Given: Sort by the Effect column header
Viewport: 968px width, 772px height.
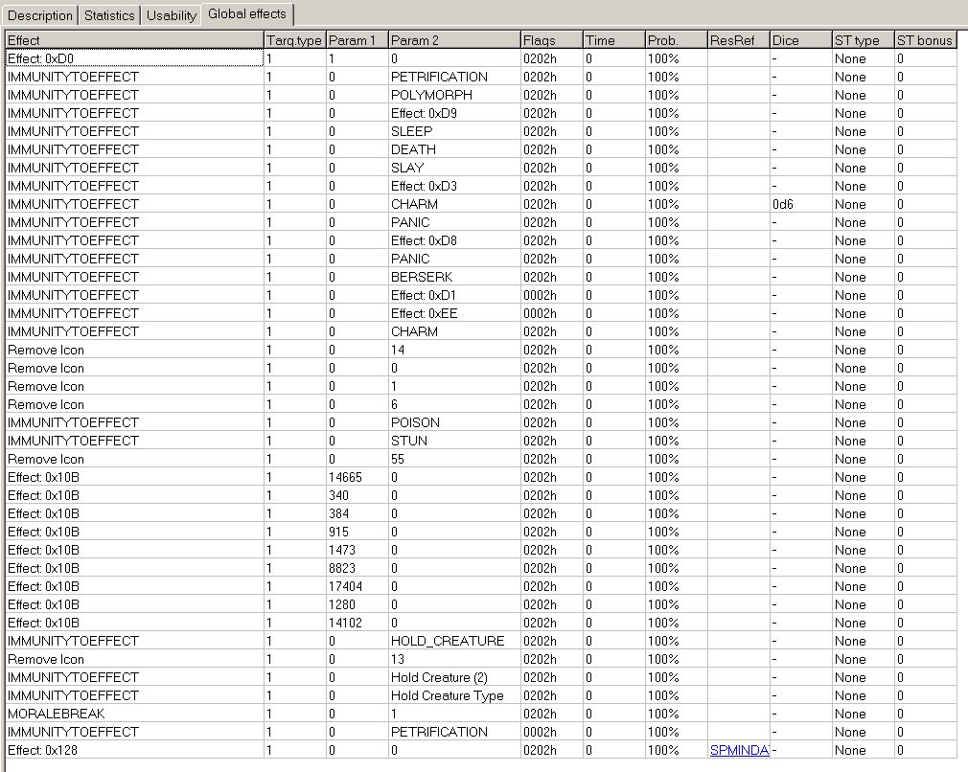Looking at the screenshot, I should [x=134, y=40].
